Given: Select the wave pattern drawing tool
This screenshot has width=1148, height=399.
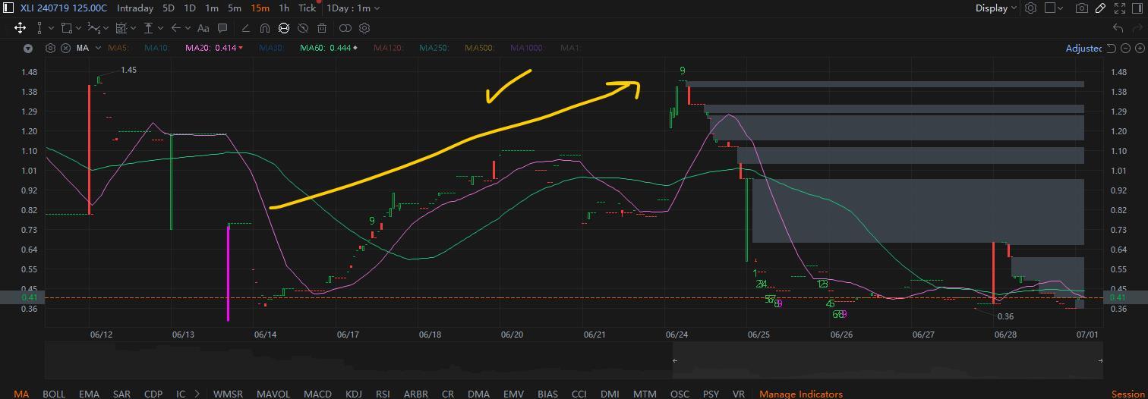Looking at the screenshot, I should pos(93,28).
